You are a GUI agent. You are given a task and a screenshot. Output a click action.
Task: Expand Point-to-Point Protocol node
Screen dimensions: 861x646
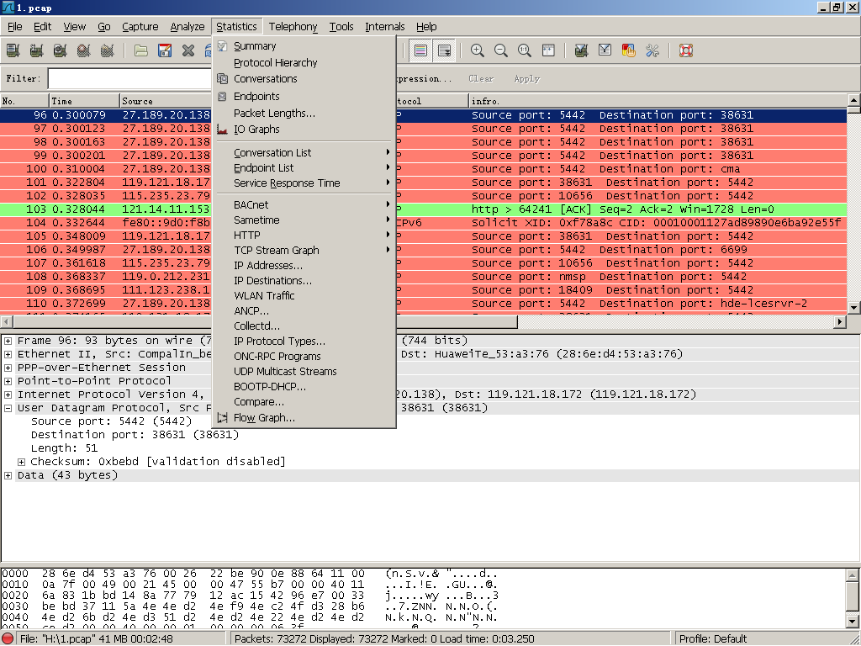(x=8, y=381)
